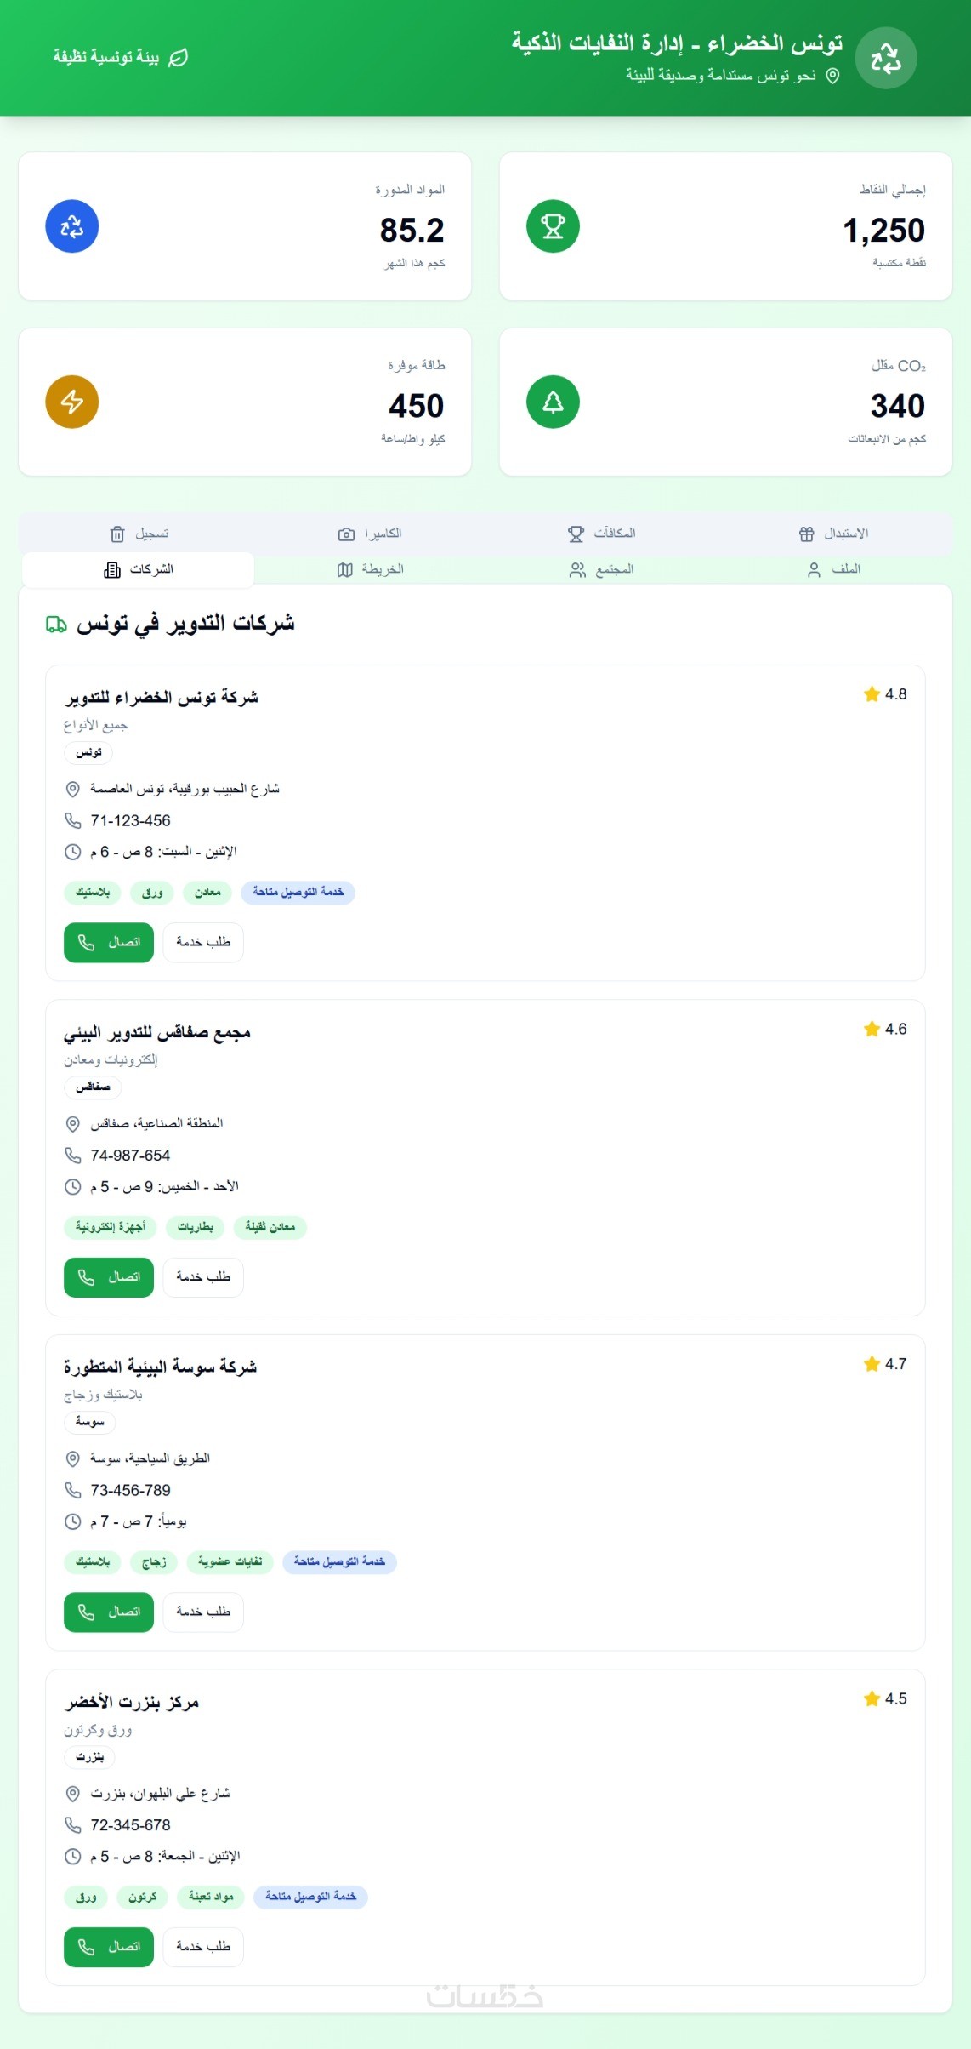This screenshot has height=2049, width=971.
Task: Switch to the تسجيل tab
Action: pos(139,534)
